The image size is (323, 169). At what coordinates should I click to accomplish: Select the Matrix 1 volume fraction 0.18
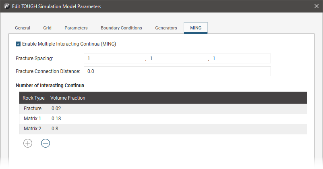[x=177, y=119]
